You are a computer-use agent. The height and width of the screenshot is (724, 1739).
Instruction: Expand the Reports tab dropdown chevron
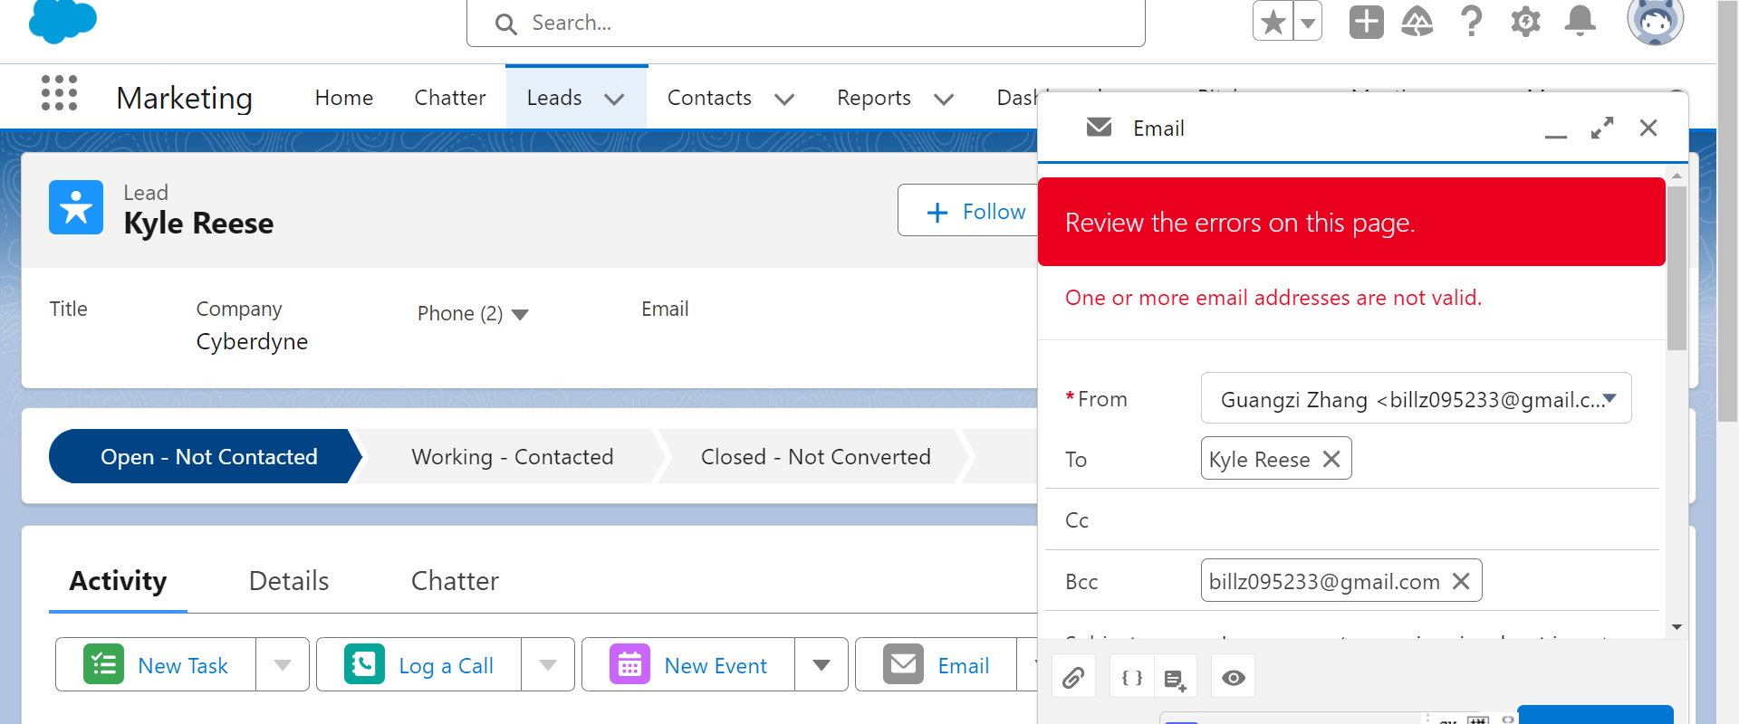coord(944,99)
